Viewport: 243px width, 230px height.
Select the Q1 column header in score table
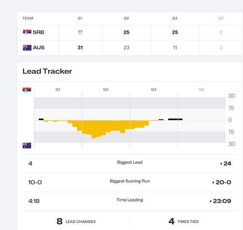tap(80, 18)
